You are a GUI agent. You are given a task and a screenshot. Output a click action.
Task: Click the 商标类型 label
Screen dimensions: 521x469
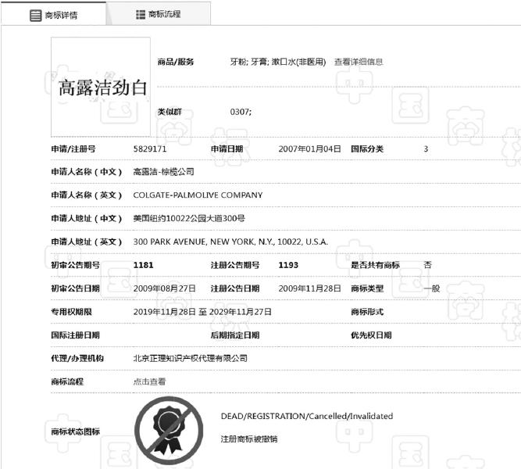click(367, 288)
